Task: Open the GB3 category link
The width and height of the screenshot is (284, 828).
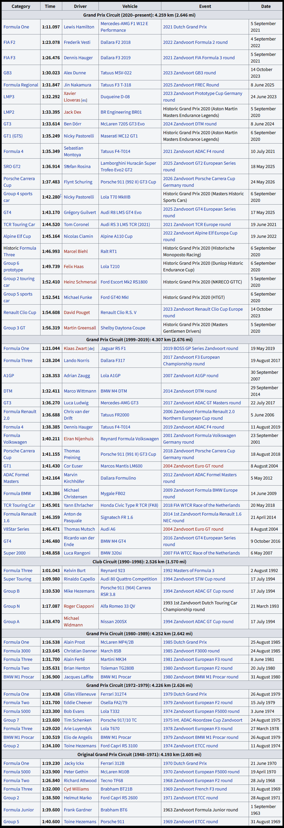Action: pos(7,73)
